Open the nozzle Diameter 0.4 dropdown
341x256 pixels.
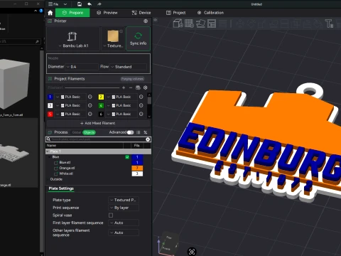pos(82,67)
